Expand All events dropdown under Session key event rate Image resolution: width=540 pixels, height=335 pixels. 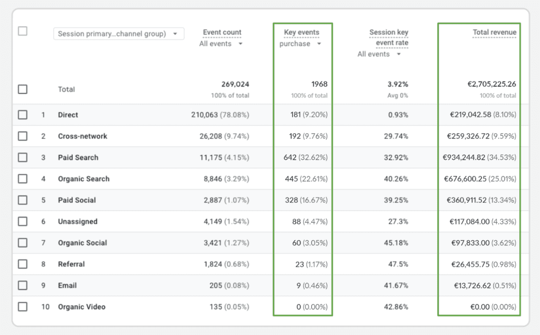[379, 54]
